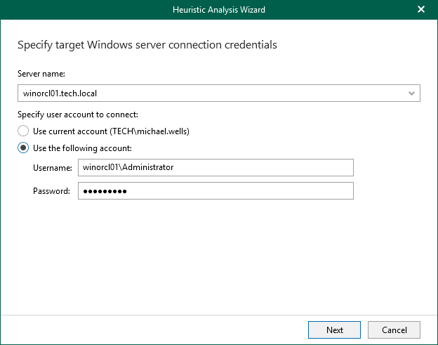This screenshot has height=345, width=438.
Task: Click the Next button
Action: [334, 330]
